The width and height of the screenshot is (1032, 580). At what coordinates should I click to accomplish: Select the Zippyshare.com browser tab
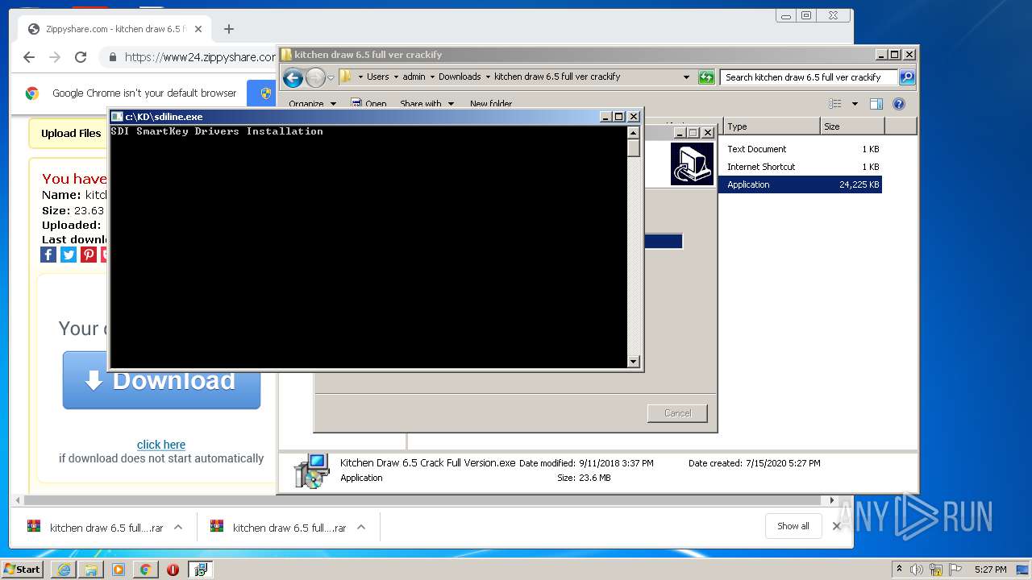[x=115, y=29]
